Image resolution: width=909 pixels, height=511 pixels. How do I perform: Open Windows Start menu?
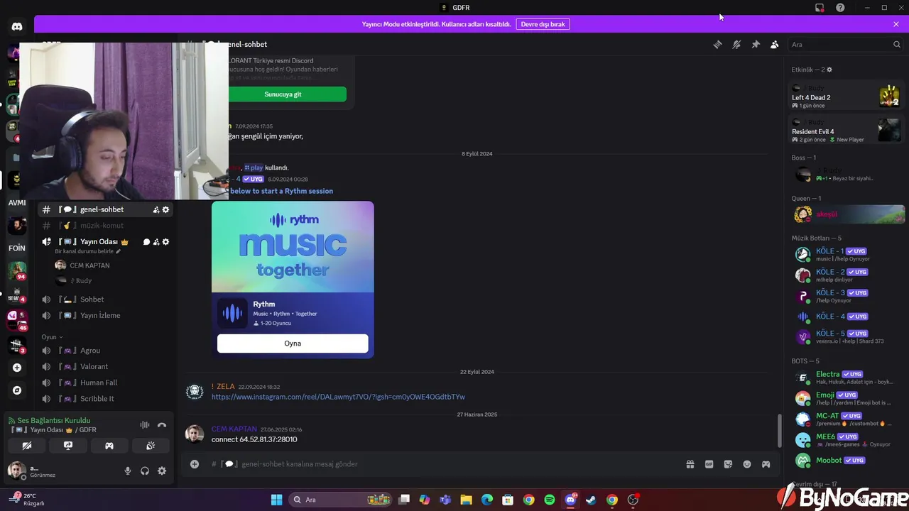(276, 500)
